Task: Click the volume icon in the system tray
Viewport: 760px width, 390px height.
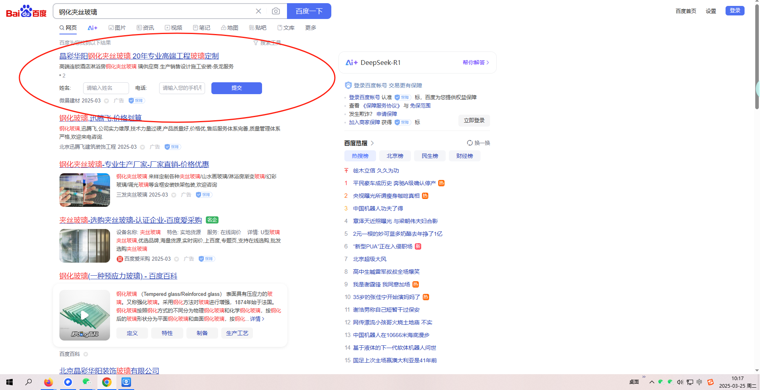Action: point(680,382)
